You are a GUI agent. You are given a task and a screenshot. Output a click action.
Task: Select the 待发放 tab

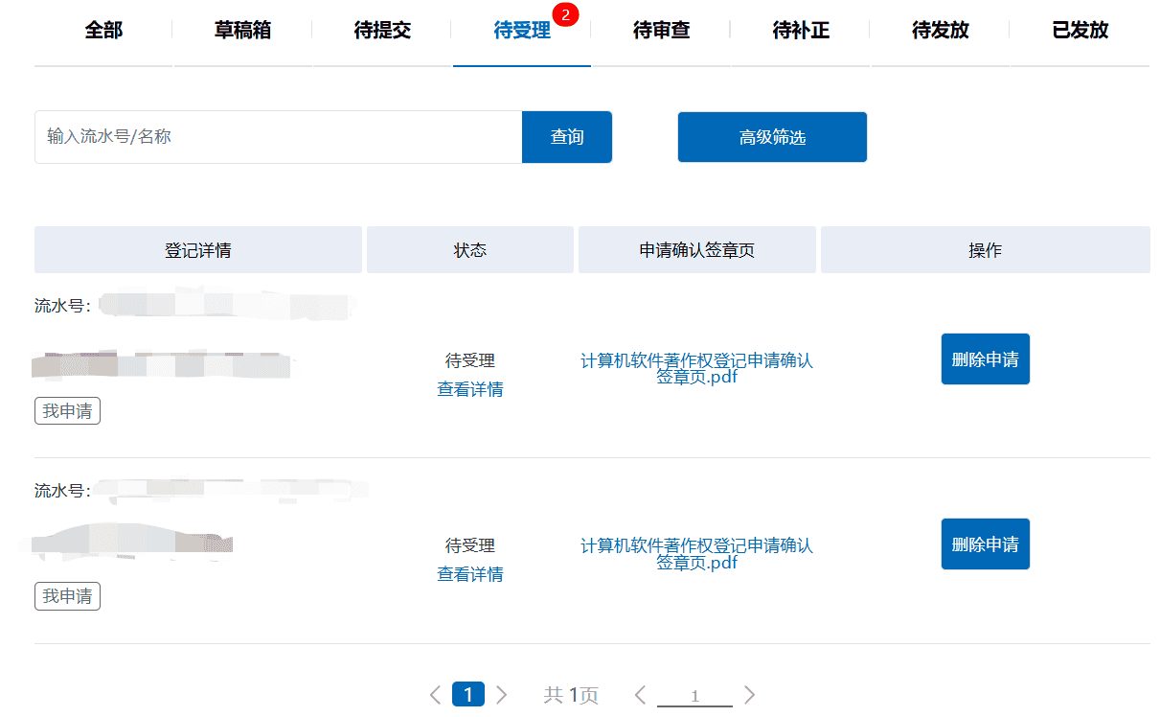click(940, 30)
